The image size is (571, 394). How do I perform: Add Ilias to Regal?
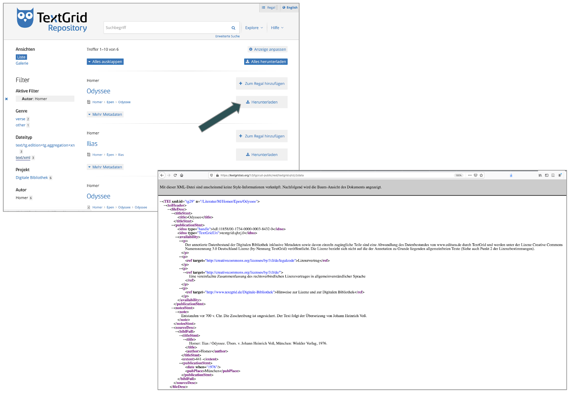262,136
